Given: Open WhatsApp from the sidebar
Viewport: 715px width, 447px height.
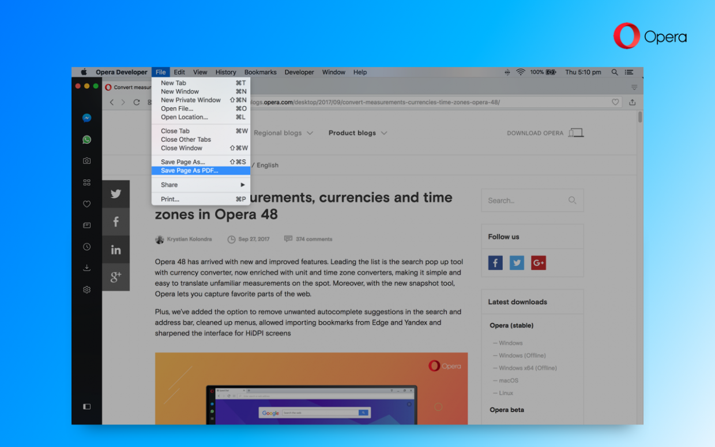Looking at the screenshot, I should [x=86, y=139].
